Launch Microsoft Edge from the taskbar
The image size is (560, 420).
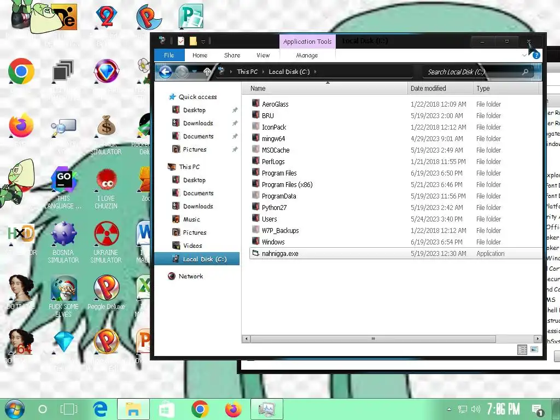click(x=101, y=409)
